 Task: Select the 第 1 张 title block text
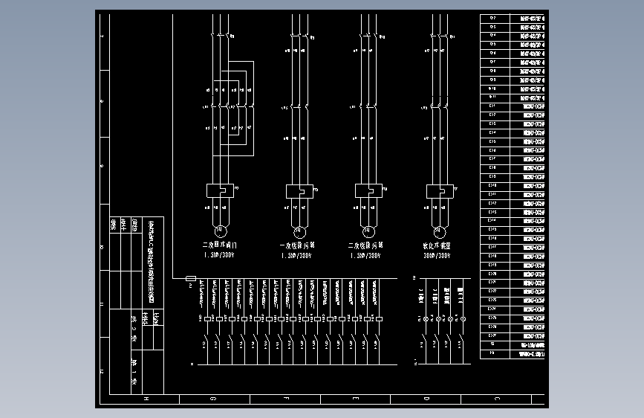[134, 372]
